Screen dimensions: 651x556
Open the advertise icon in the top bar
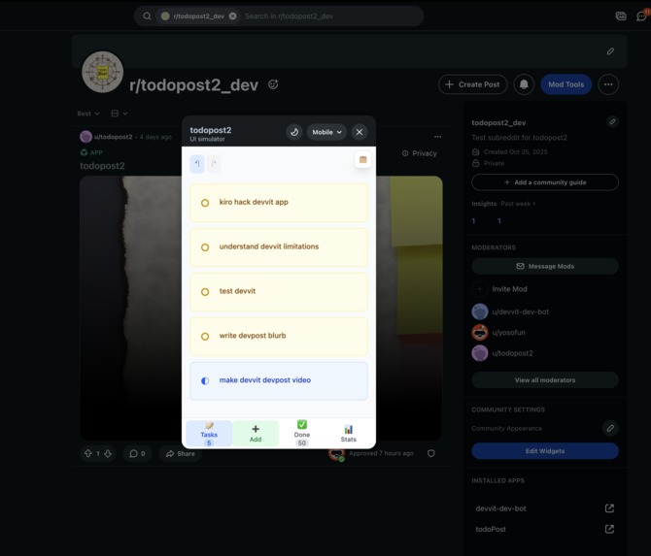[621, 16]
